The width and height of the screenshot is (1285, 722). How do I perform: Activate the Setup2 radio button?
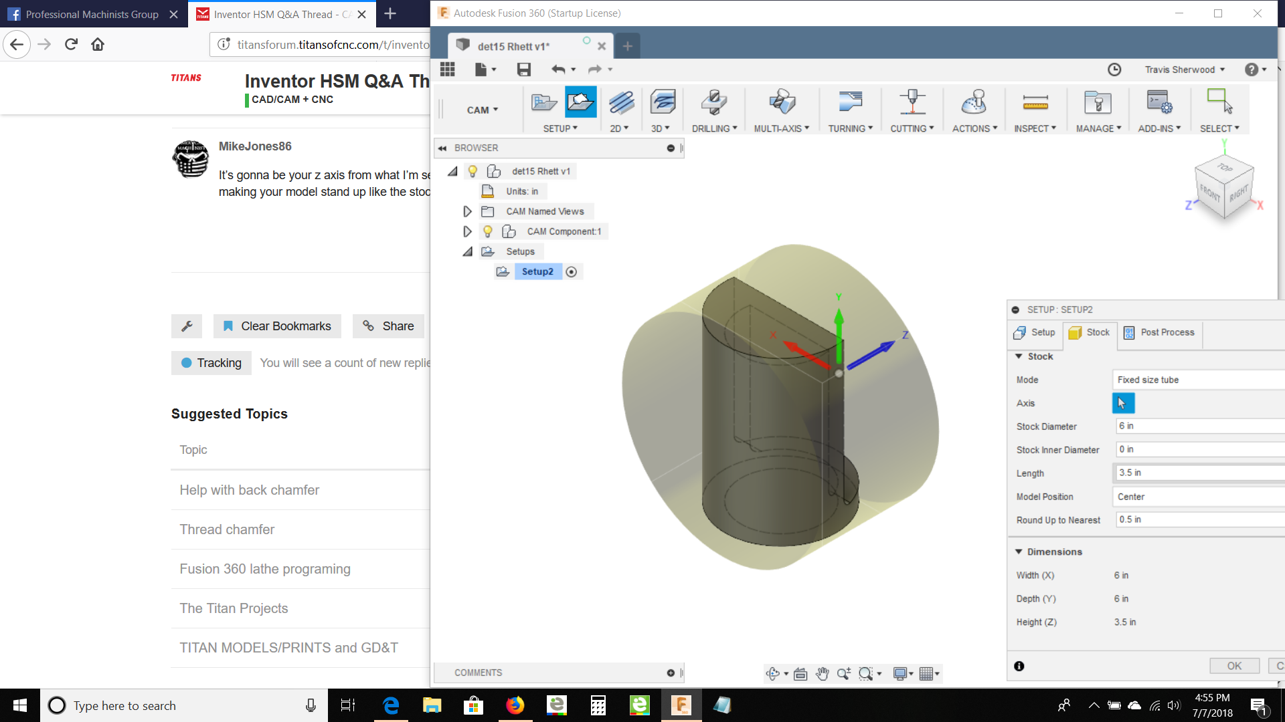571,271
